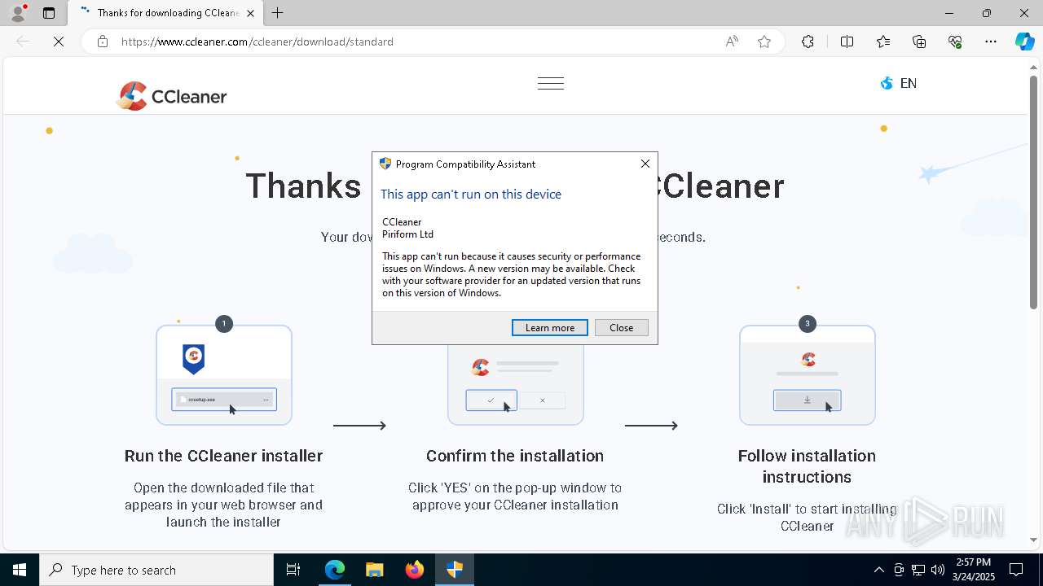The width and height of the screenshot is (1043, 586).
Task: Select Compatibility Assistant shield taskbar icon
Action: [x=455, y=570]
